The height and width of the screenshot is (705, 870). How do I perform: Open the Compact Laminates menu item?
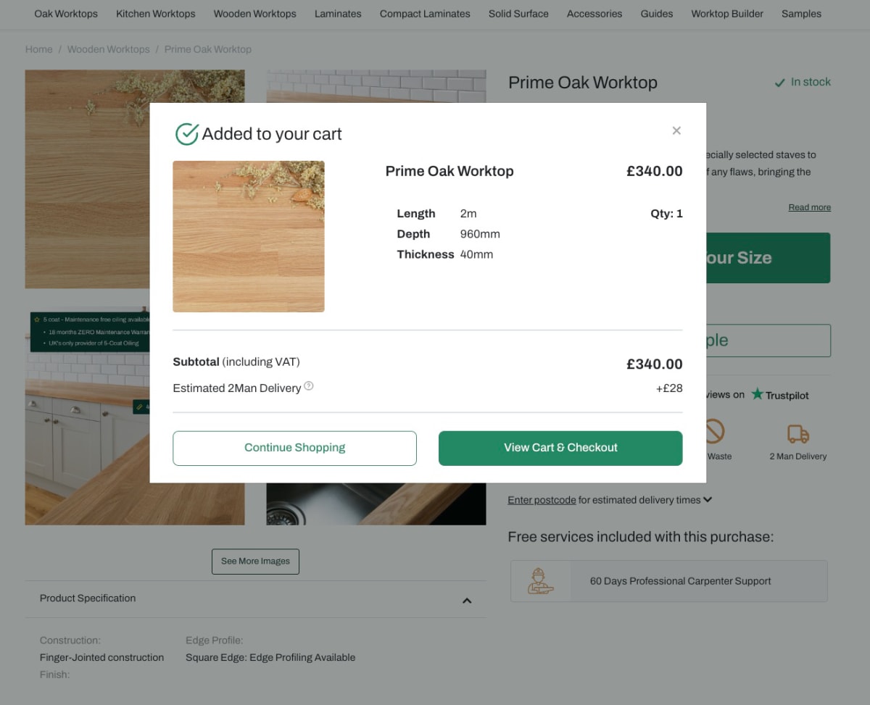point(425,14)
